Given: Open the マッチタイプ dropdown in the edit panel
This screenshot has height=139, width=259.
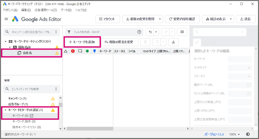Looking at the screenshot, I should coord(240,68).
